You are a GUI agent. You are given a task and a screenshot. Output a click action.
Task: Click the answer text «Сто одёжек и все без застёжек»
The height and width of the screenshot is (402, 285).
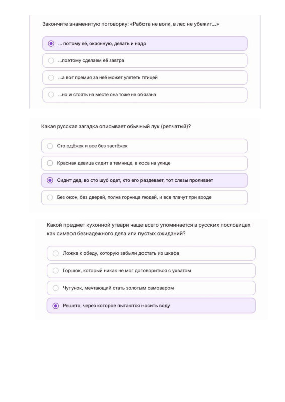(x=92, y=146)
